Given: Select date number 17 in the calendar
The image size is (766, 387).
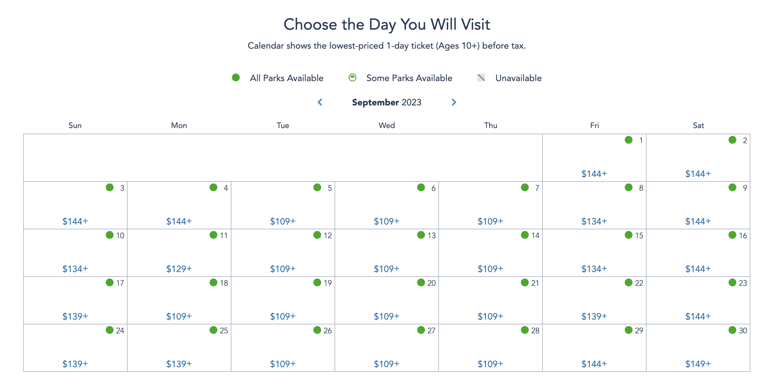Looking at the screenshot, I should pos(120,283).
